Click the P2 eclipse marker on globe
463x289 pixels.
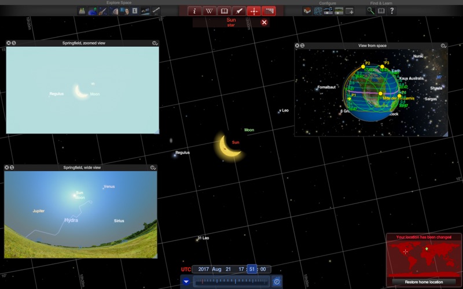click(363, 66)
